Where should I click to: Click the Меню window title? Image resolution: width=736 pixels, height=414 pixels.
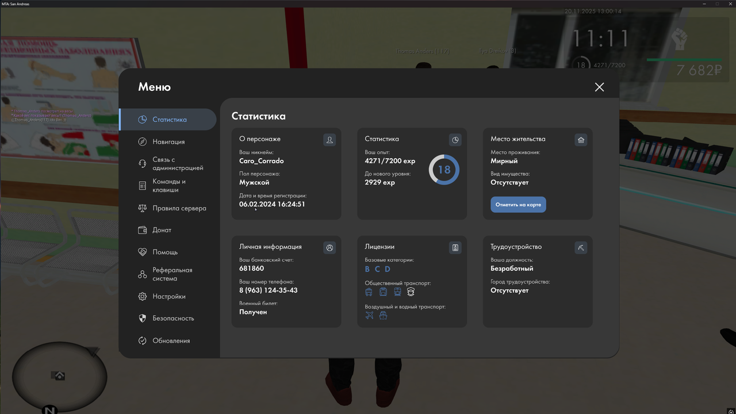click(x=154, y=87)
